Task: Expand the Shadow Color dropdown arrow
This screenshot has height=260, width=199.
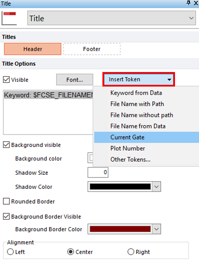Action: 157,187
